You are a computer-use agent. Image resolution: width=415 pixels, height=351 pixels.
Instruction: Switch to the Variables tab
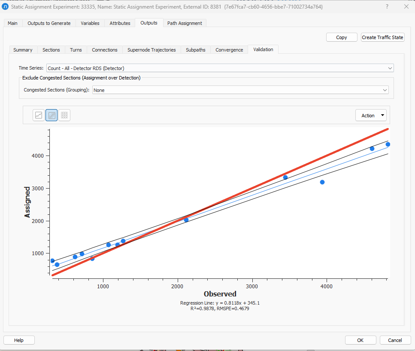(x=90, y=23)
